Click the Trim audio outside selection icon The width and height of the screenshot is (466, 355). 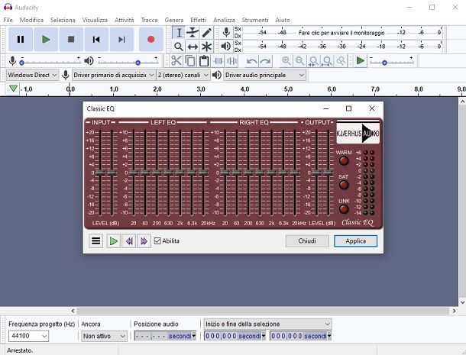tap(218, 61)
